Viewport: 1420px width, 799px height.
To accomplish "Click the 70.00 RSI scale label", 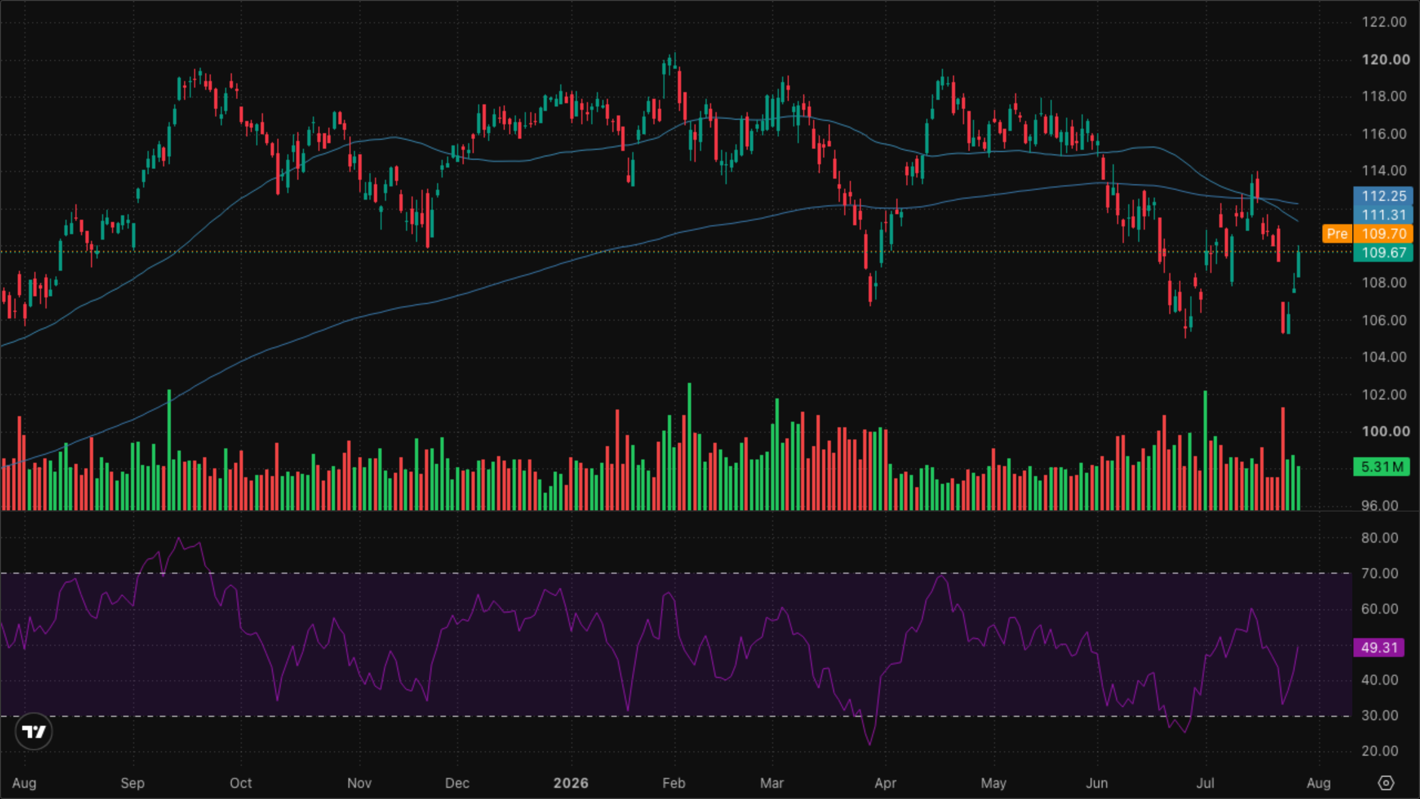I will tap(1379, 573).
